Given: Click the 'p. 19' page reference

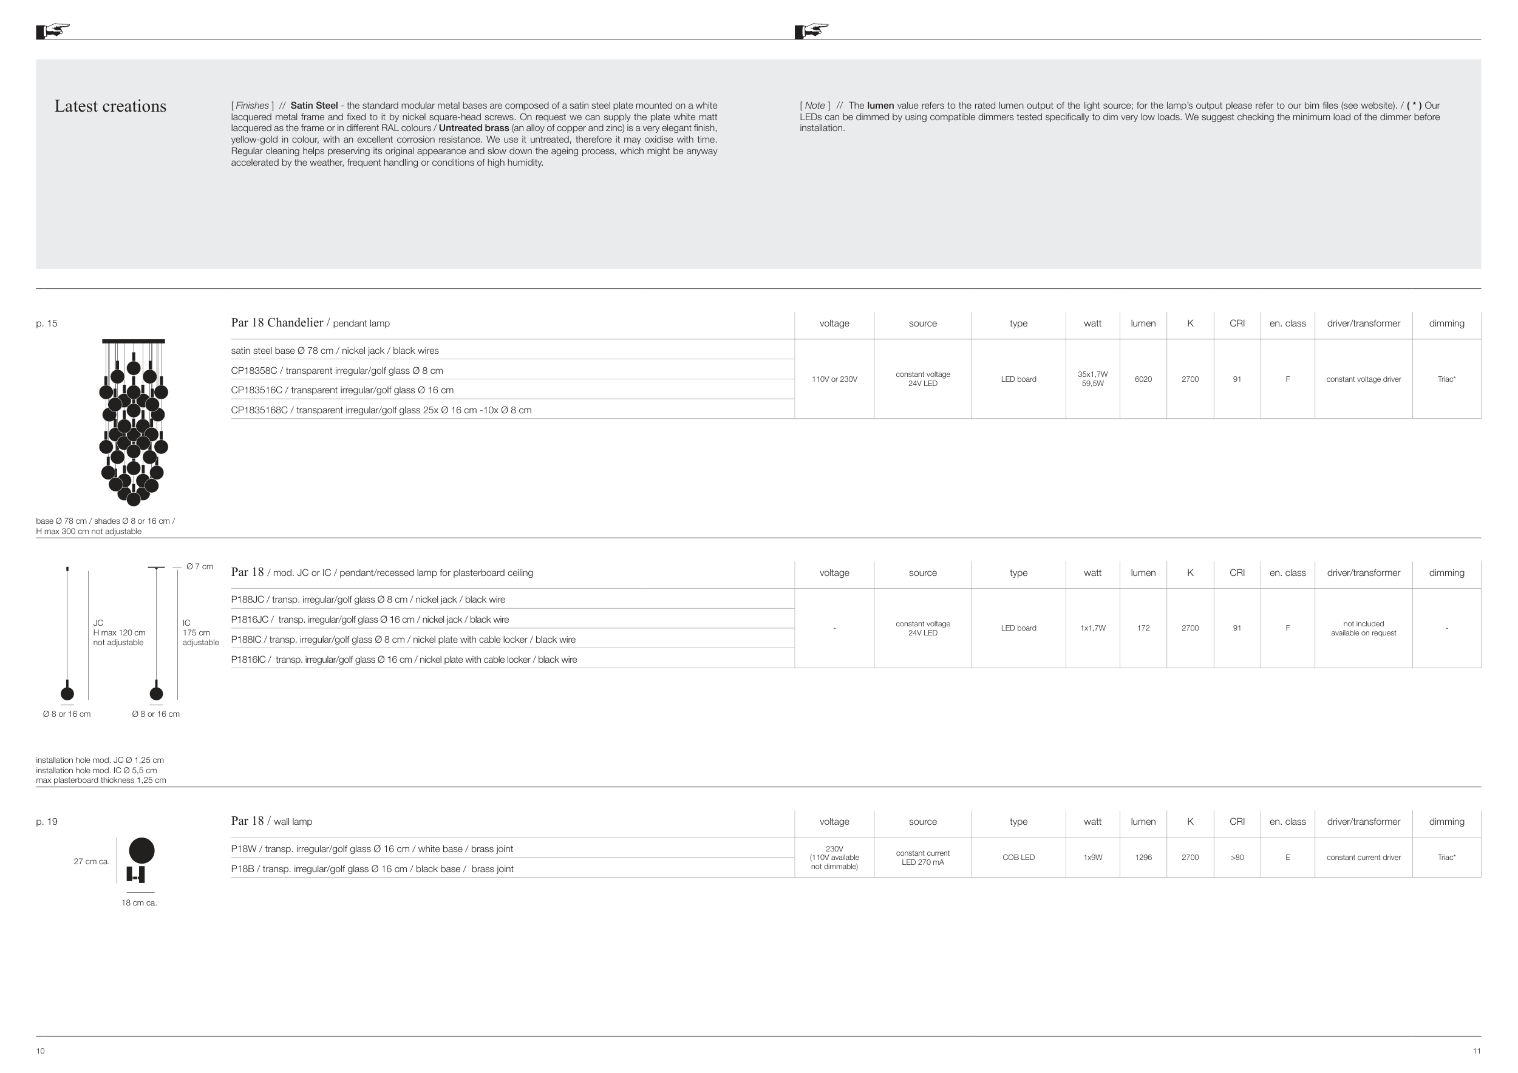Looking at the screenshot, I should [47, 822].
